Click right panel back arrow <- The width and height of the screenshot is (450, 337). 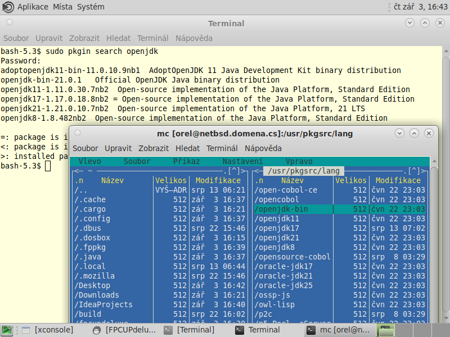pos(259,171)
